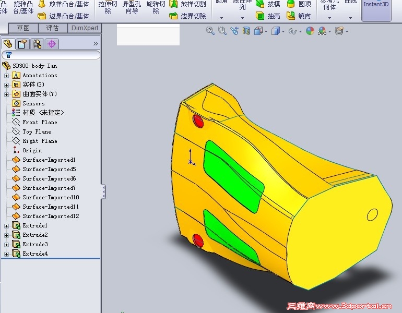Open Hide/Show Items dropdown arrow

[x=300, y=31]
